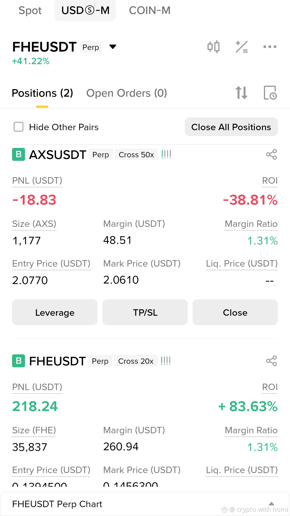
Task: Click the Close All Positions button
Action: (231, 127)
